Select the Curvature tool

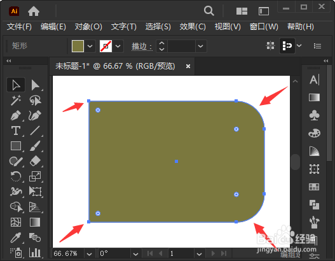35,115
